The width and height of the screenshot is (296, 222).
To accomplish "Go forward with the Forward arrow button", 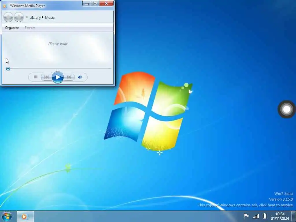I will point(19,17).
